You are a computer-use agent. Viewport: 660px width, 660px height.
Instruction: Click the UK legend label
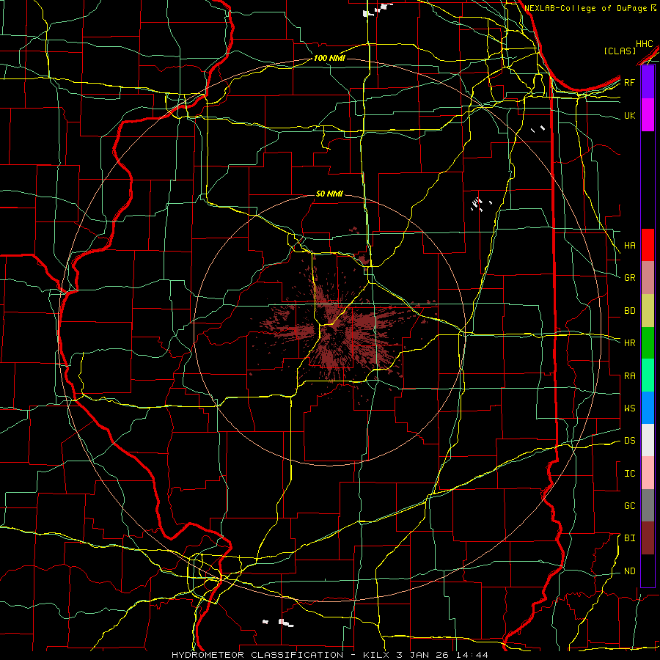click(x=630, y=115)
